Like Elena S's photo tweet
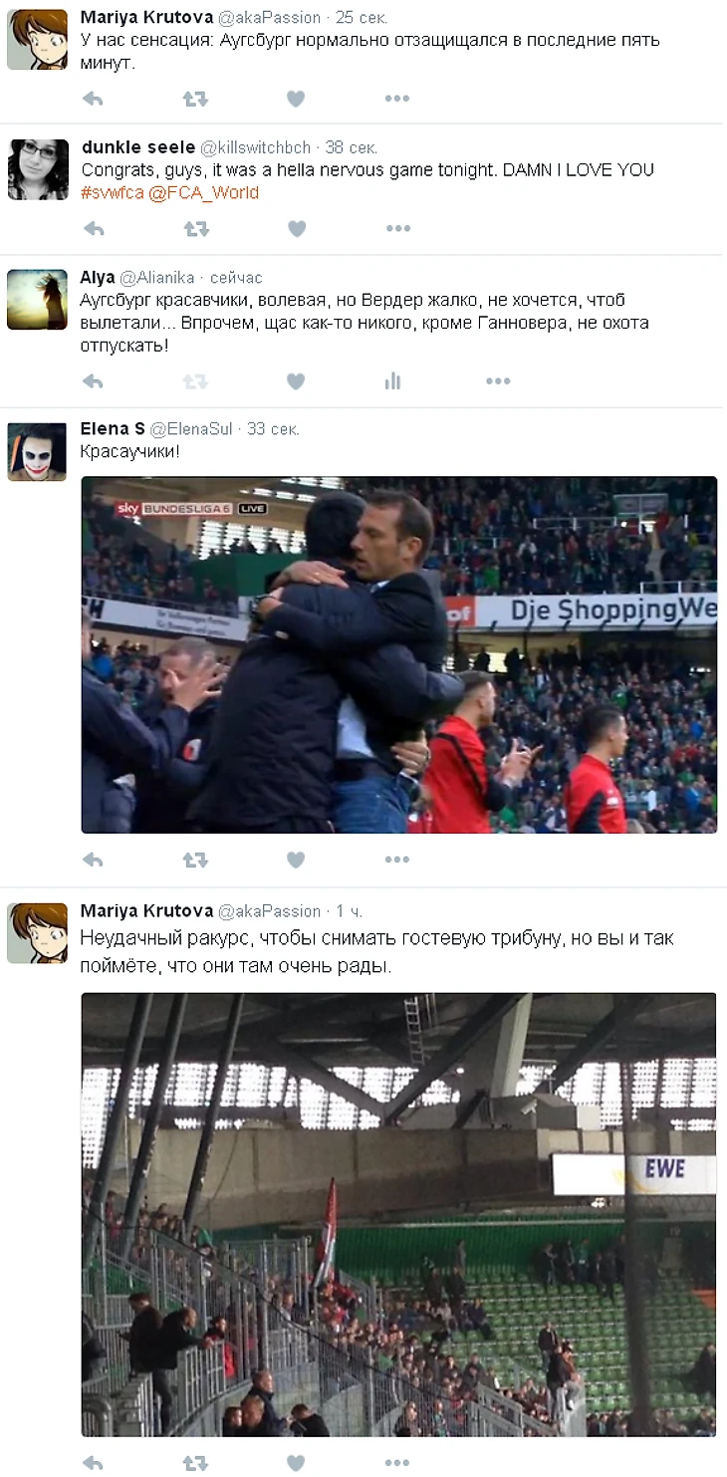The height and width of the screenshot is (1477, 727). pos(296,860)
